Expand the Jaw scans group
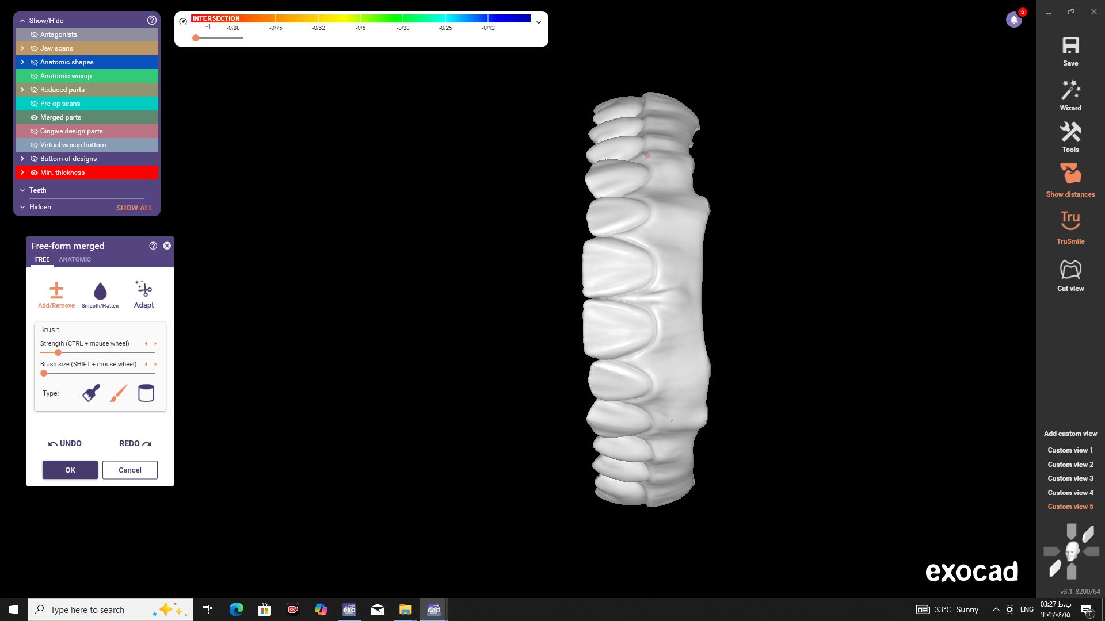This screenshot has height=621, width=1105. pyautogui.click(x=22, y=48)
